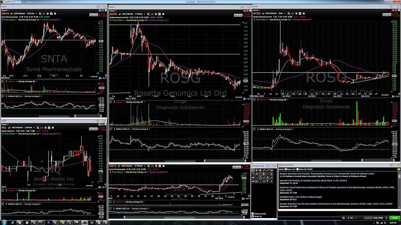Click the NQ ticker symbol field
This screenshot has height=225, width=401.
coord(4,127)
